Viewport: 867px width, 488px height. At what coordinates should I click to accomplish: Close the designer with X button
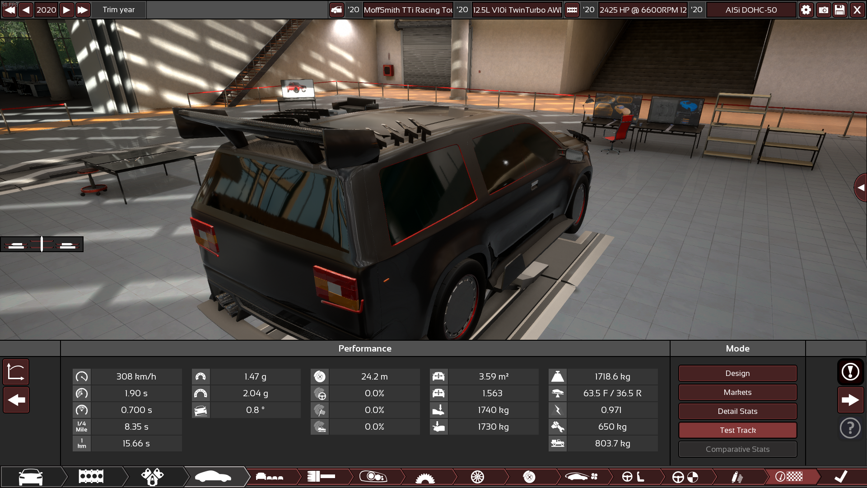pyautogui.click(x=857, y=10)
